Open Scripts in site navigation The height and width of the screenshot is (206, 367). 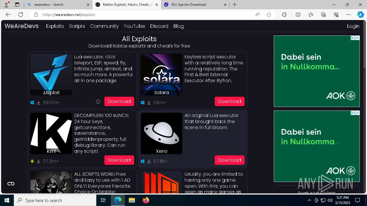tap(77, 26)
